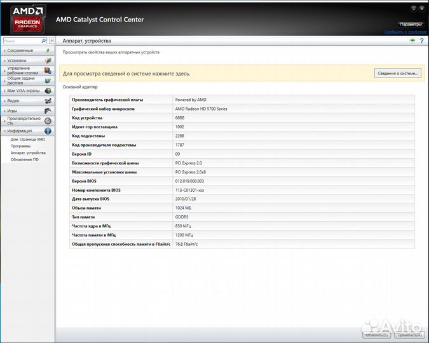The height and width of the screenshot is (343, 429).
Task: Click bandwidth 76,8 Гбайт/с value
Action: pyautogui.click(x=186, y=244)
